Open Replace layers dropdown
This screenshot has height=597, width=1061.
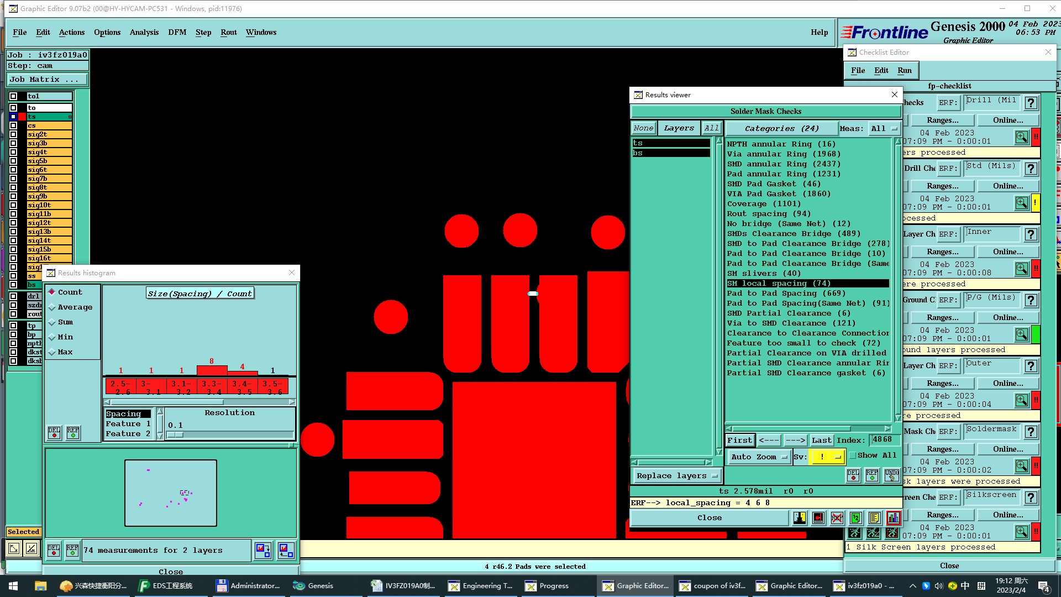coord(676,476)
